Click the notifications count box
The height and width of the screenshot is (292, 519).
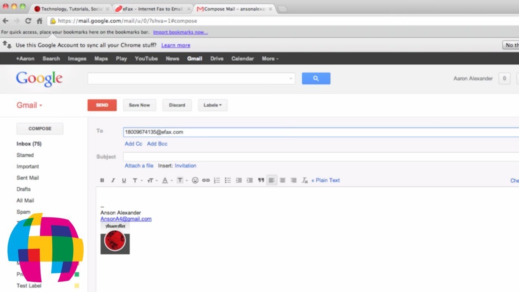tap(504, 79)
